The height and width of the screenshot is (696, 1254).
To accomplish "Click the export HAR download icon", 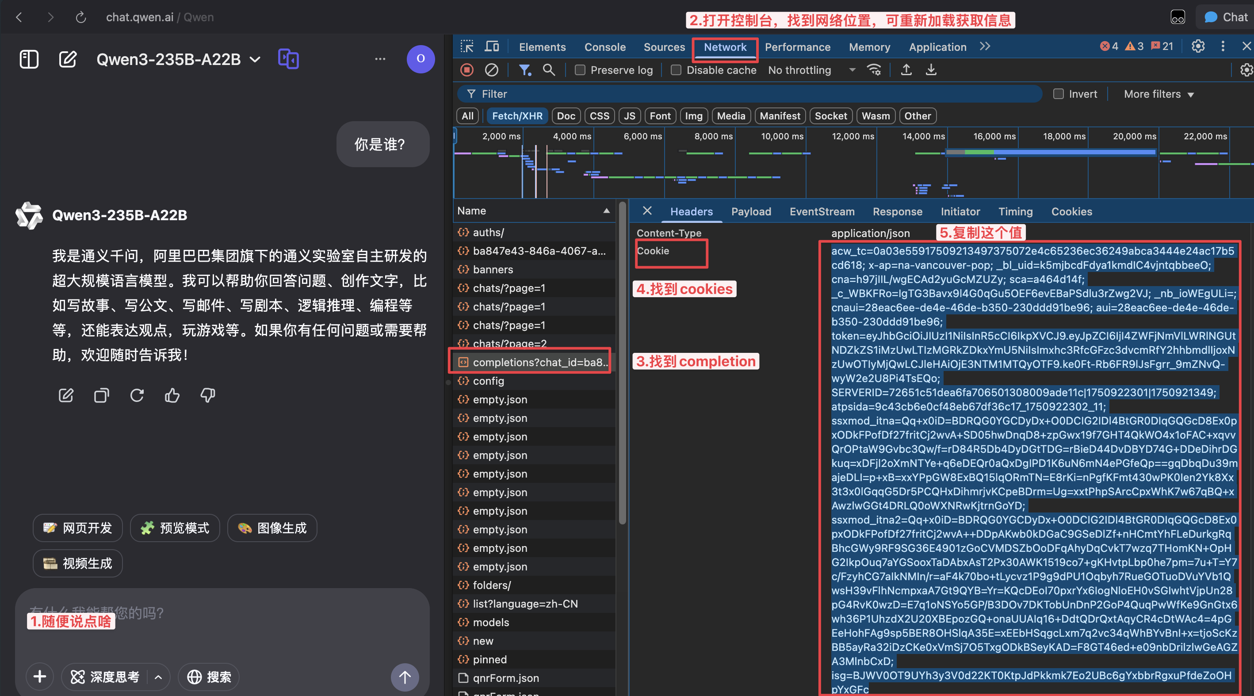I will click(931, 70).
